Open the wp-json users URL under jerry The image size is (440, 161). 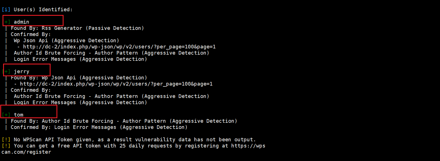(x=116, y=84)
